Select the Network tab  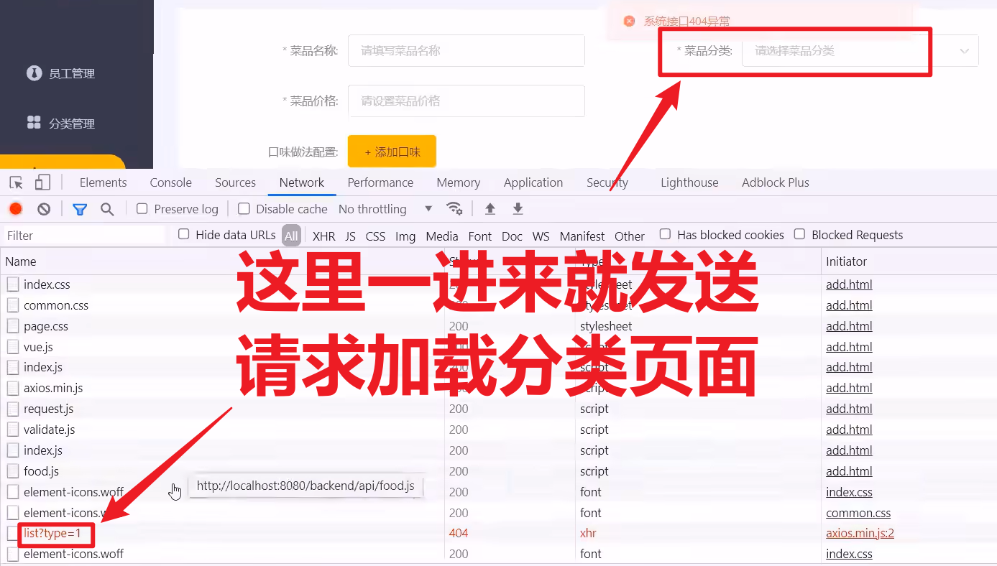(x=302, y=182)
